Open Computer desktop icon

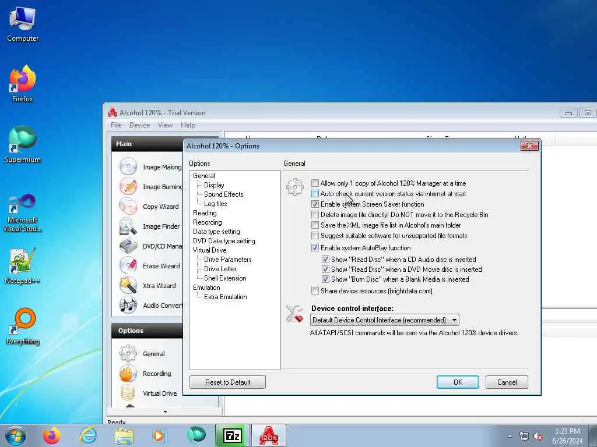click(x=23, y=24)
